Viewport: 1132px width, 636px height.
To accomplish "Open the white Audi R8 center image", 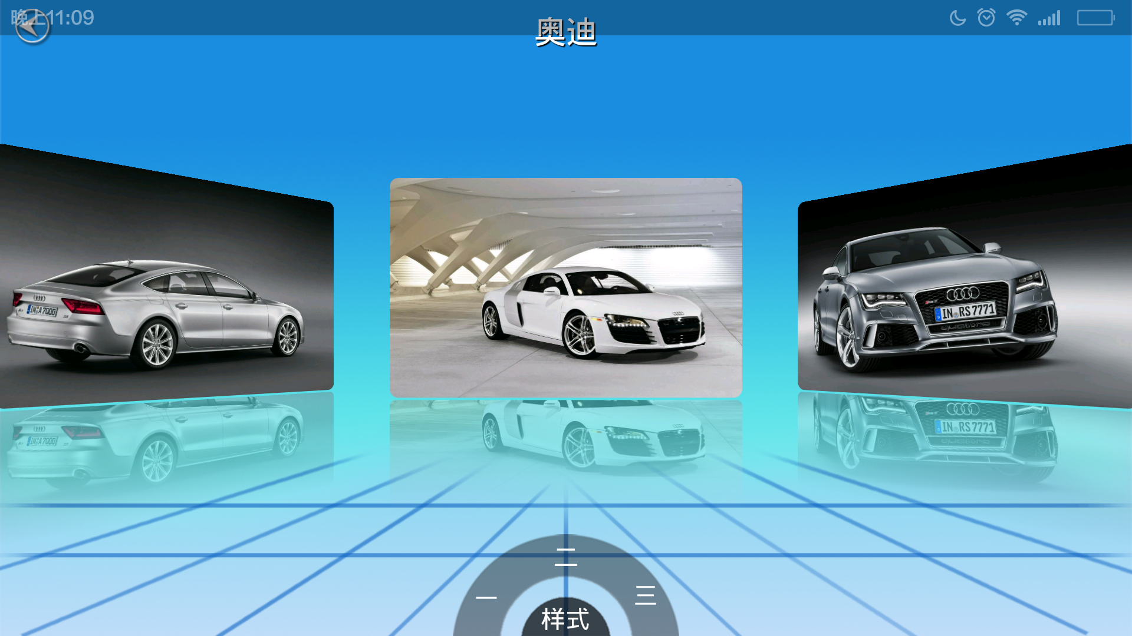I will tap(566, 287).
